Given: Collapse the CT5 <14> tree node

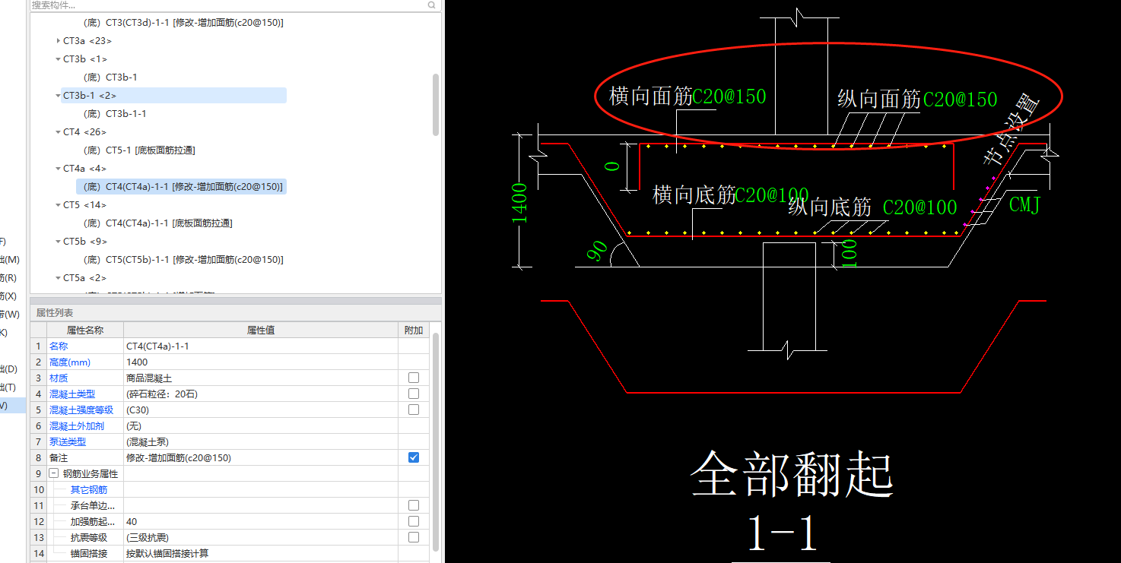Looking at the screenshot, I should pos(59,205).
